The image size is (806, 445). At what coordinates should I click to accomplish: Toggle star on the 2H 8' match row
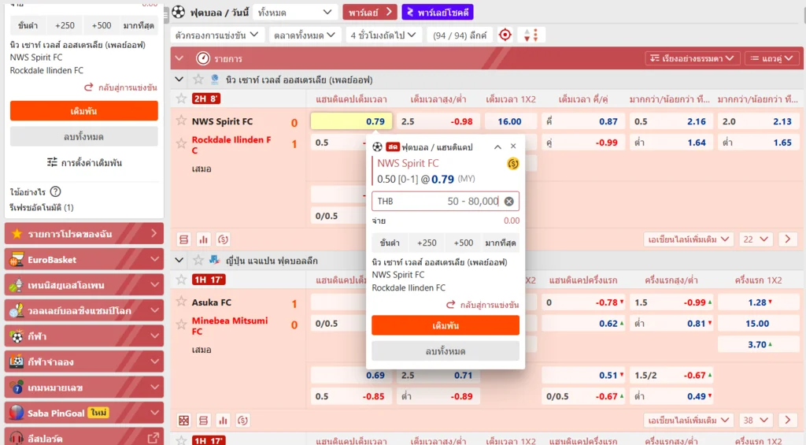[181, 98]
